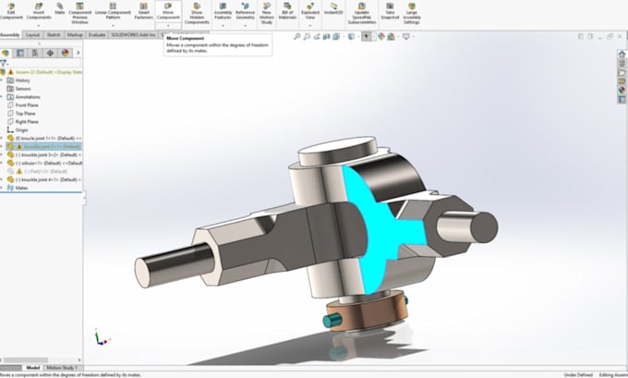
Task: Click the feature tree horizontal scrollbar
Action: [26, 360]
